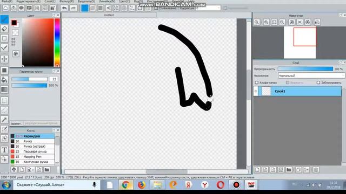Image resolution: width=346 pixels, height=194 pixels.
Task: Select the Lasso selection tool
Action: coord(4,110)
